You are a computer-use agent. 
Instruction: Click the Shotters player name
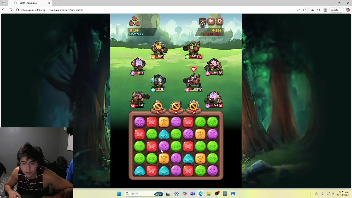tap(136, 34)
